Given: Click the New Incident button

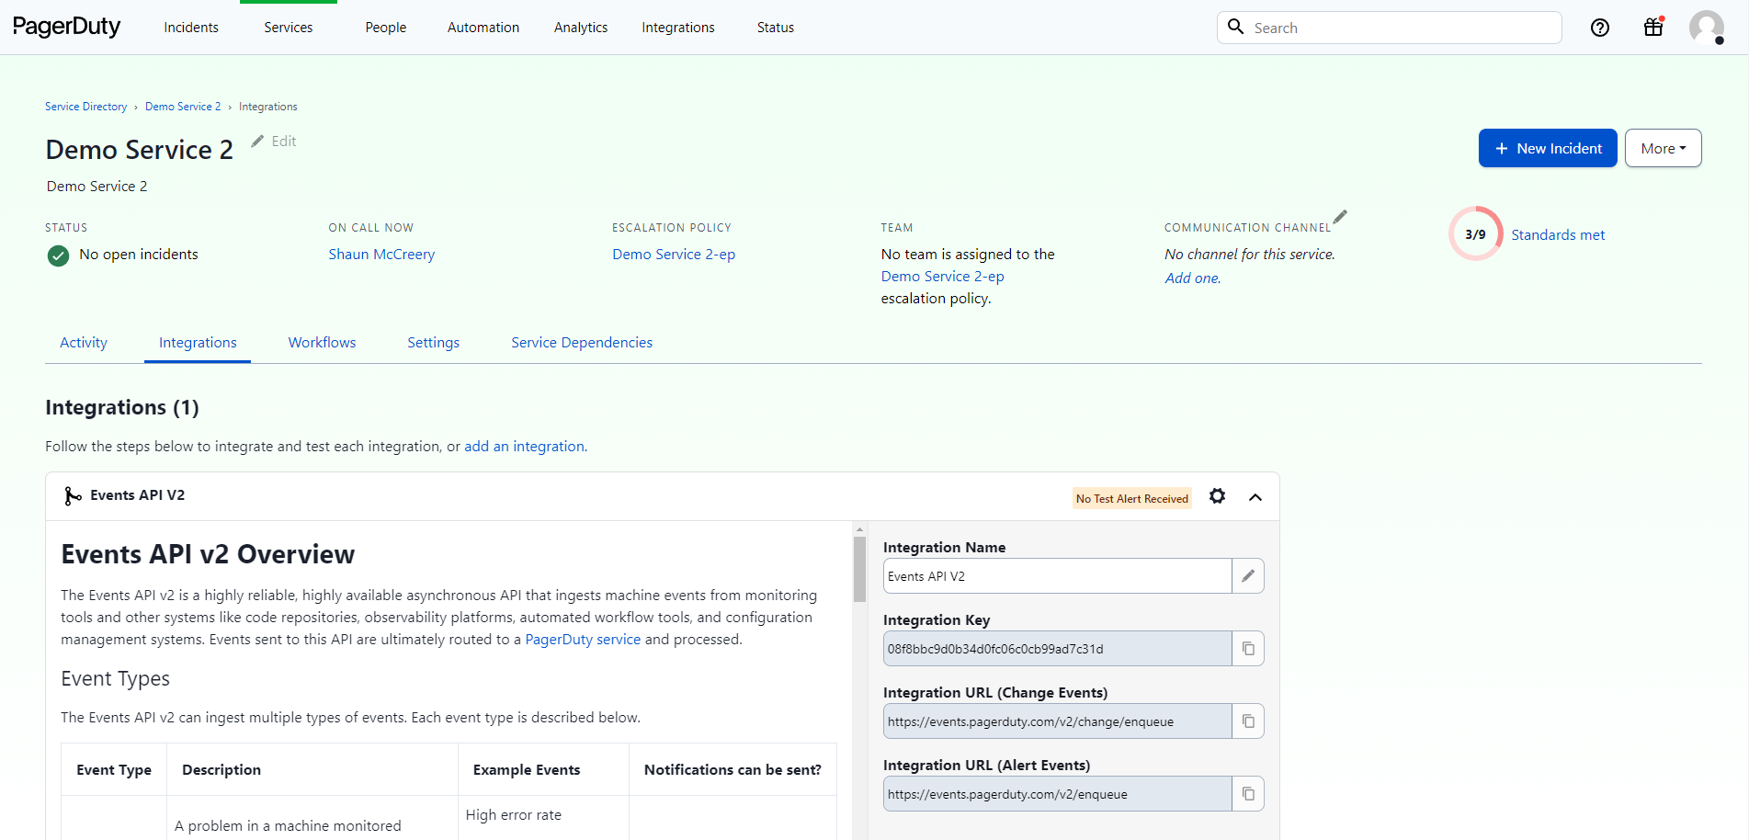Looking at the screenshot, I should click(x=1548, y=148).
